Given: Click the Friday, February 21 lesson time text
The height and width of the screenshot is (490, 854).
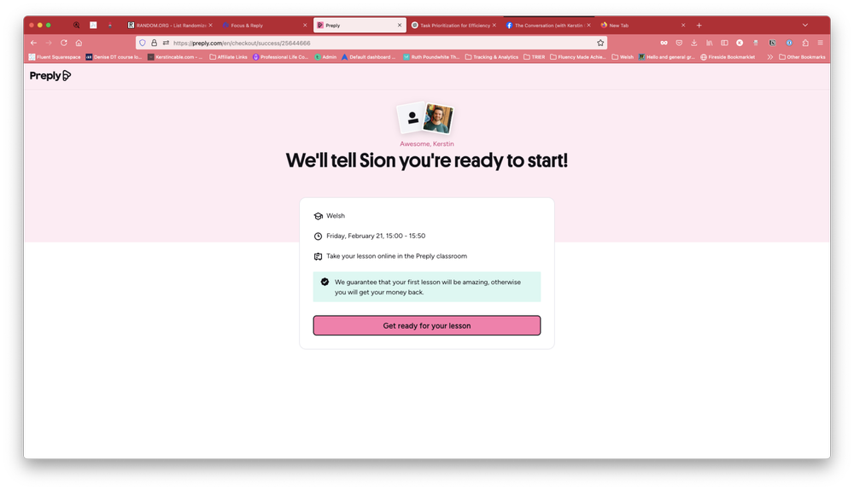Looking at the screenshot, I should (376, 236).
